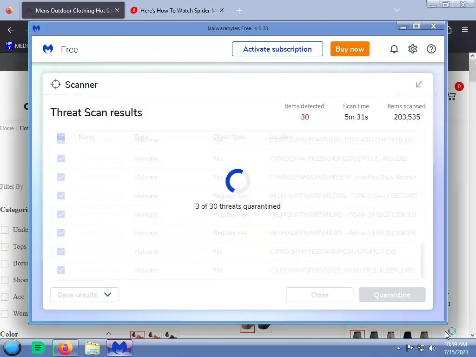
Task: Collapse the Color filter section chevron
Action: [x=109, y=334]
